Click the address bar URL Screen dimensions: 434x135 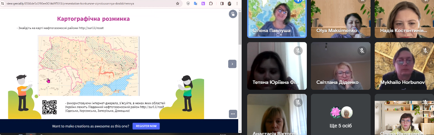click(x=70, y=3)
